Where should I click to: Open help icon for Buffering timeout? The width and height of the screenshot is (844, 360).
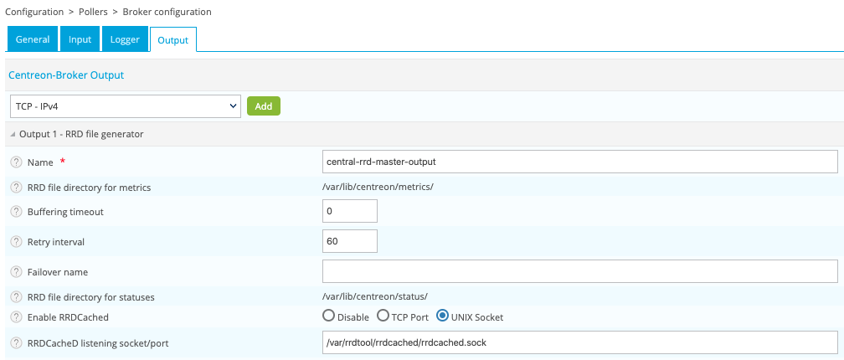[x=17, y=212]
